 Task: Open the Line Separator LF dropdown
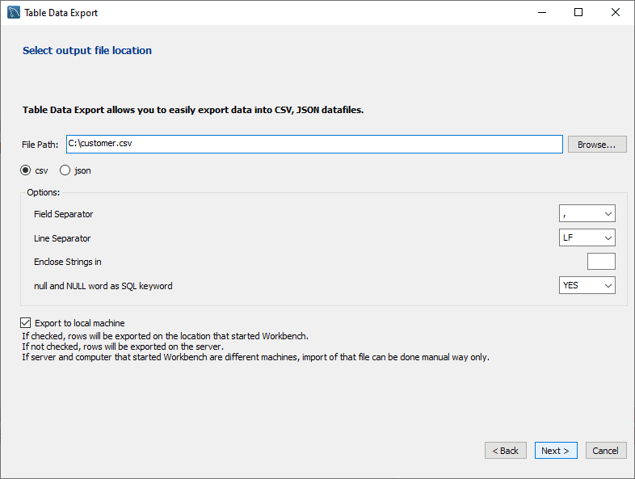587,237
